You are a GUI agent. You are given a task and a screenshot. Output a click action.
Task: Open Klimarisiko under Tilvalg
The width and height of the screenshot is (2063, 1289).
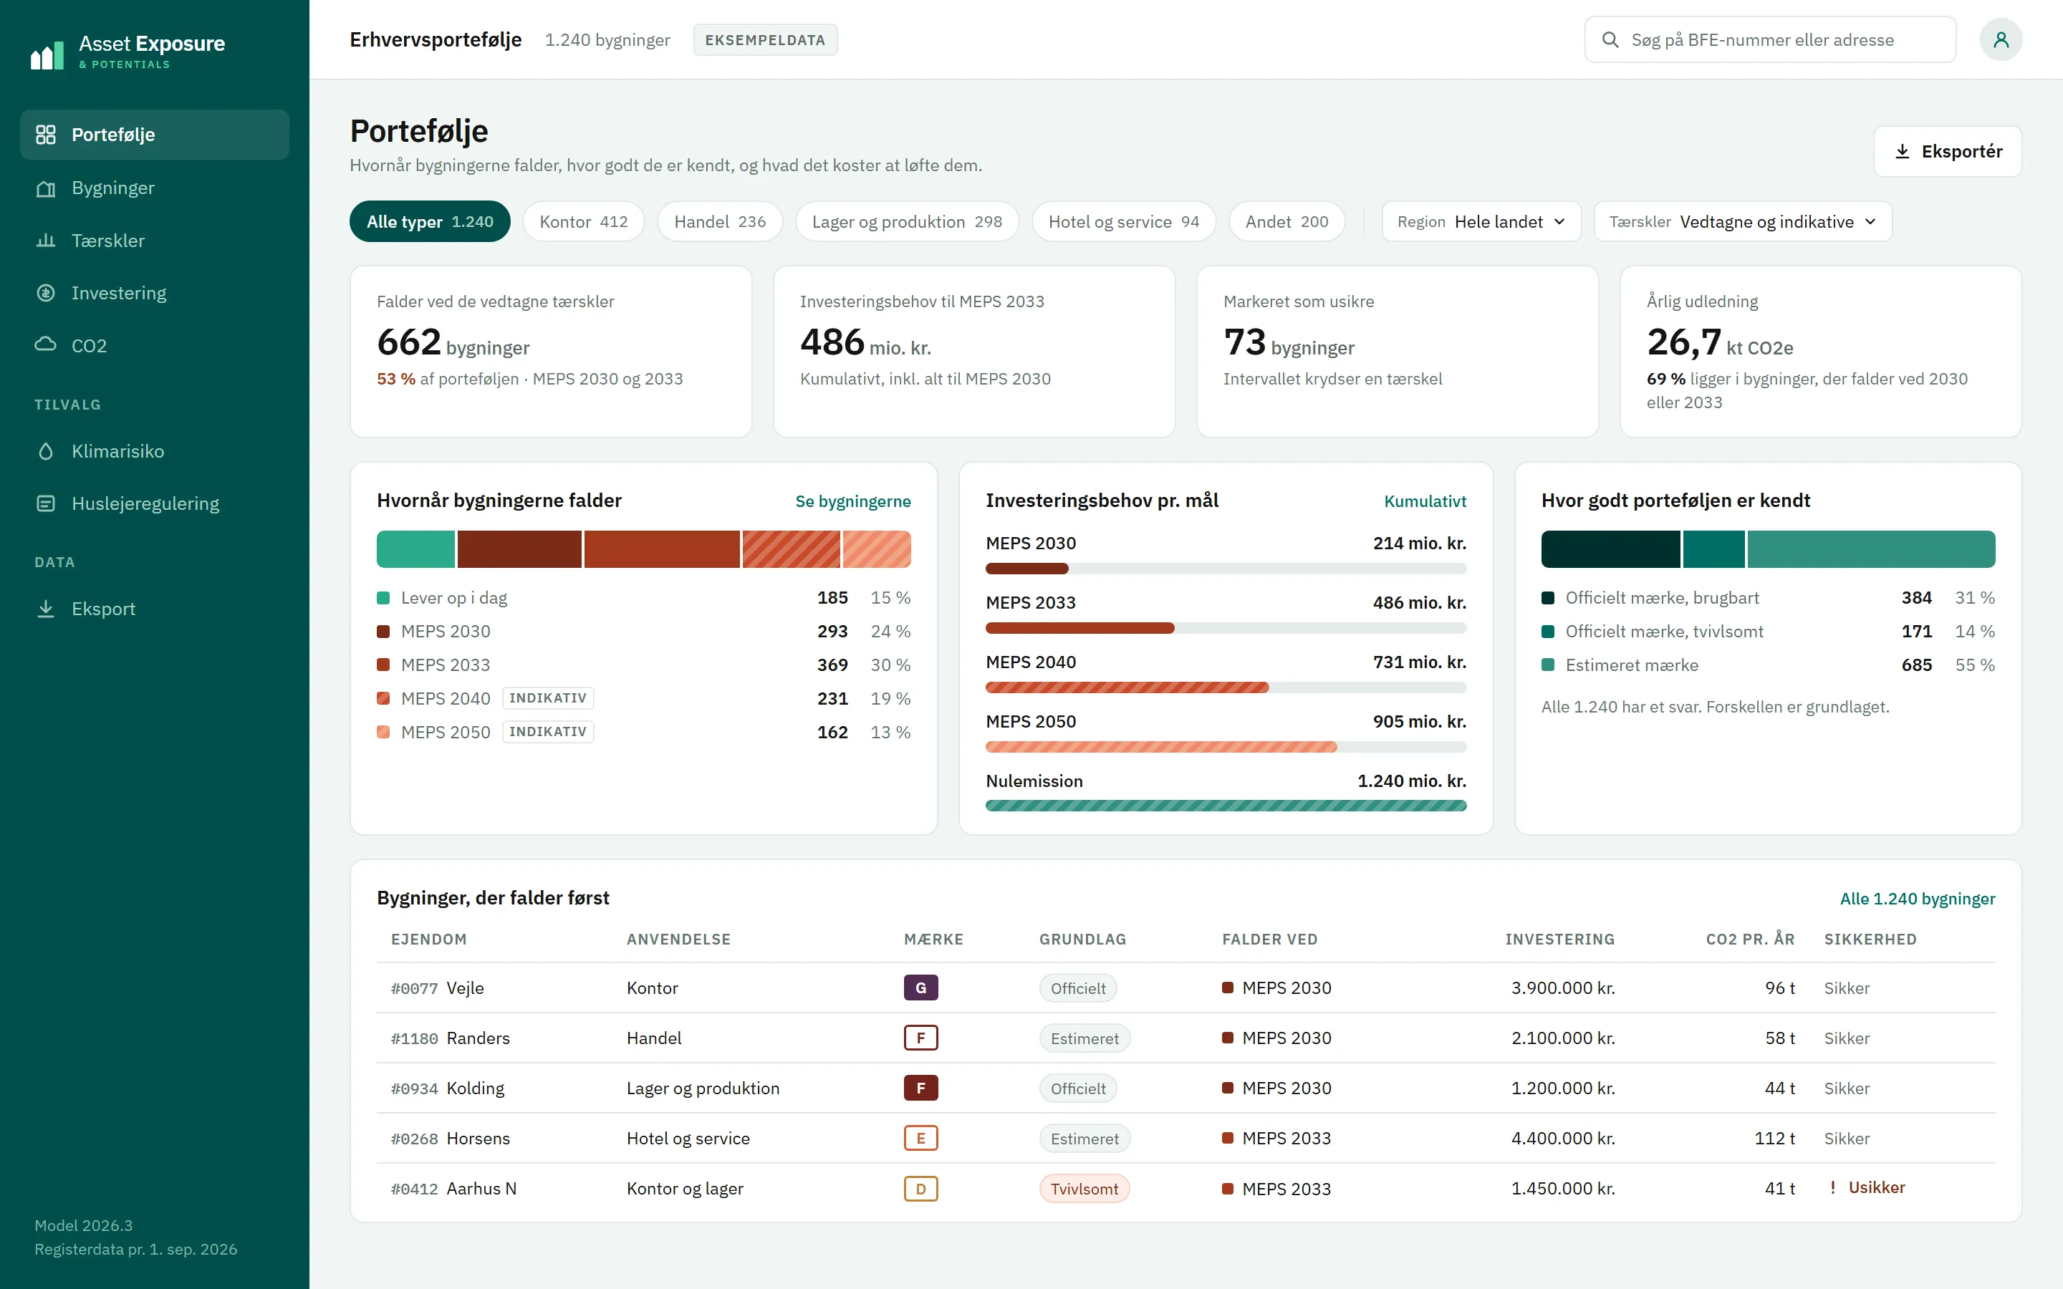click(154, 451)
